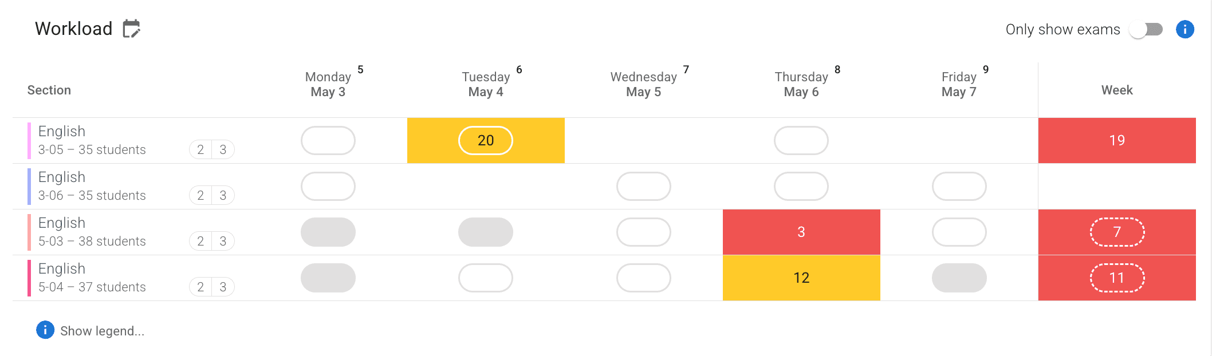Click the Monday May 3 column header
The image size is (1212, 356).
[328, 84]
